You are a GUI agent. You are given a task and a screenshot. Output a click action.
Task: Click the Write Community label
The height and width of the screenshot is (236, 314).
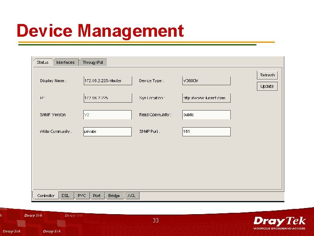click(56, 132)
